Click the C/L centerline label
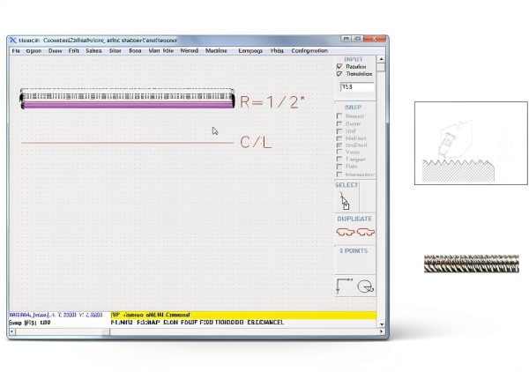 click(x=256, y=142)
